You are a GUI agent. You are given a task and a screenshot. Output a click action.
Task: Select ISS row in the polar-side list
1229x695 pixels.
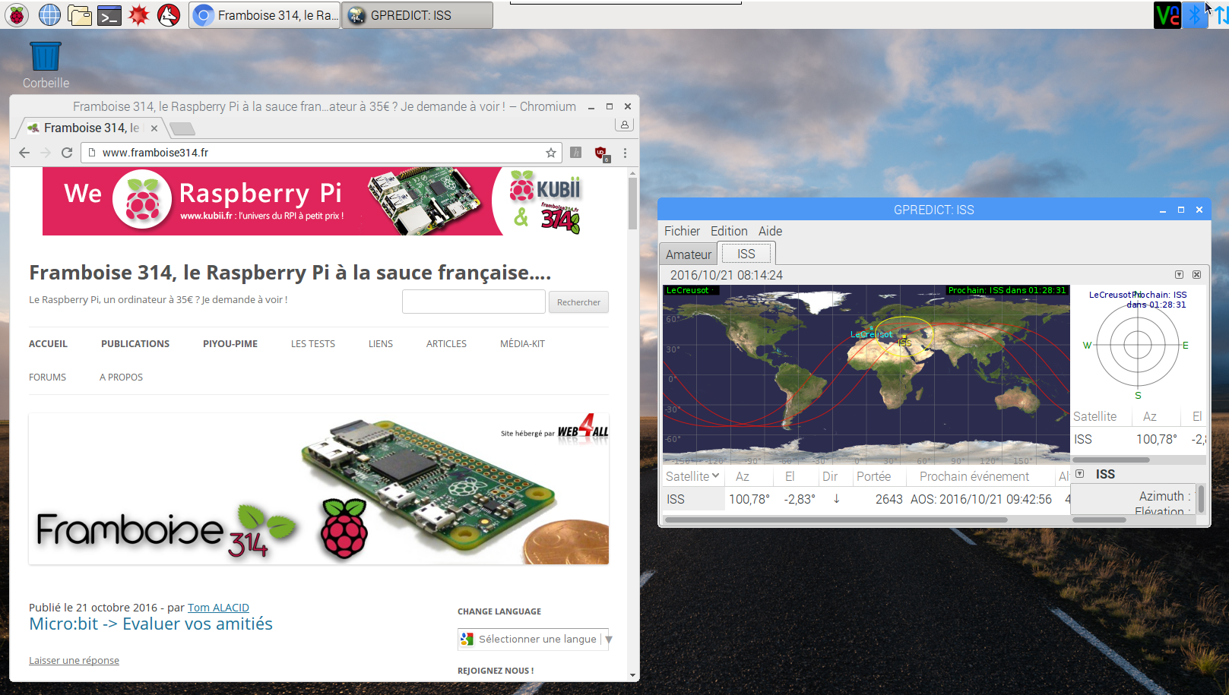tap(1139, 439)
